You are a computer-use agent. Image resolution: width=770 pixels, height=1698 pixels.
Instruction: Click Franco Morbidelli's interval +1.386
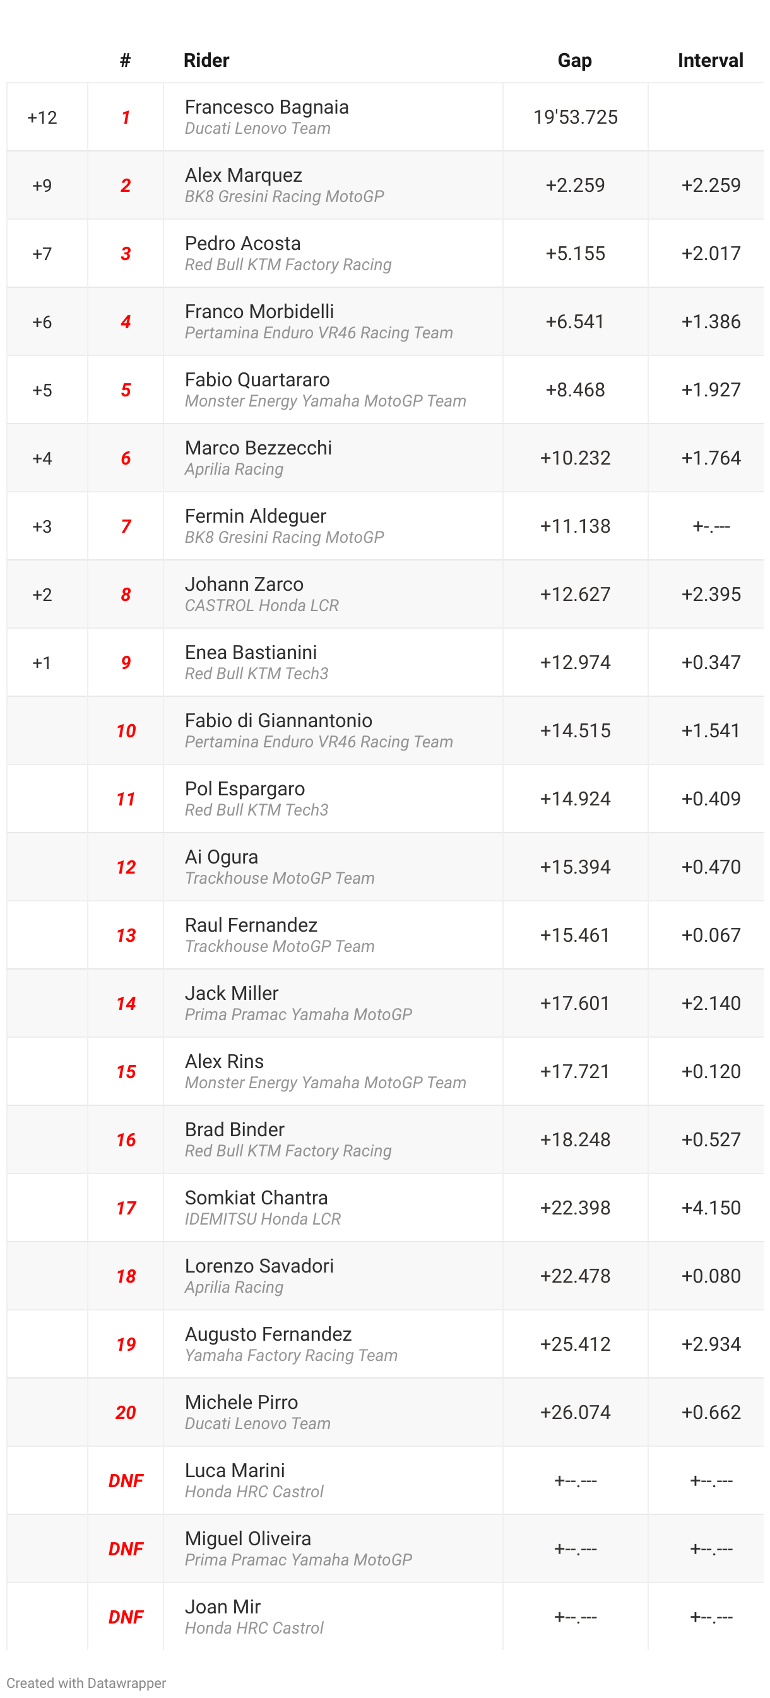pos(711,322)
